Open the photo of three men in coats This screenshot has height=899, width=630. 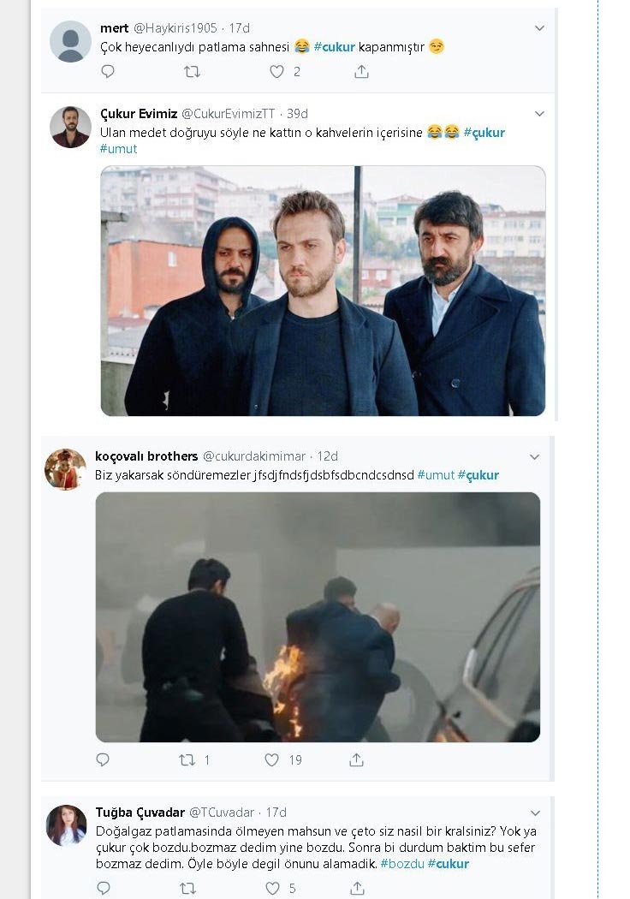pos(323,291)
